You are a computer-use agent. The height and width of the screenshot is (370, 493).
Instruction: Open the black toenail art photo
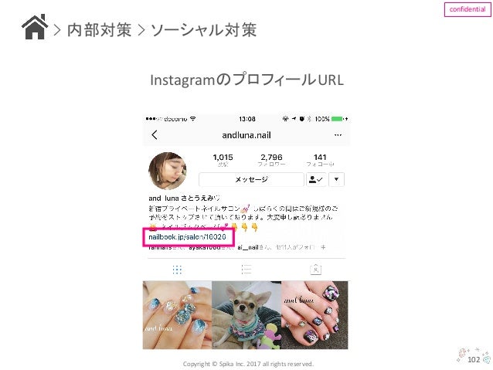pyautogui.click(x=314, y=315)
